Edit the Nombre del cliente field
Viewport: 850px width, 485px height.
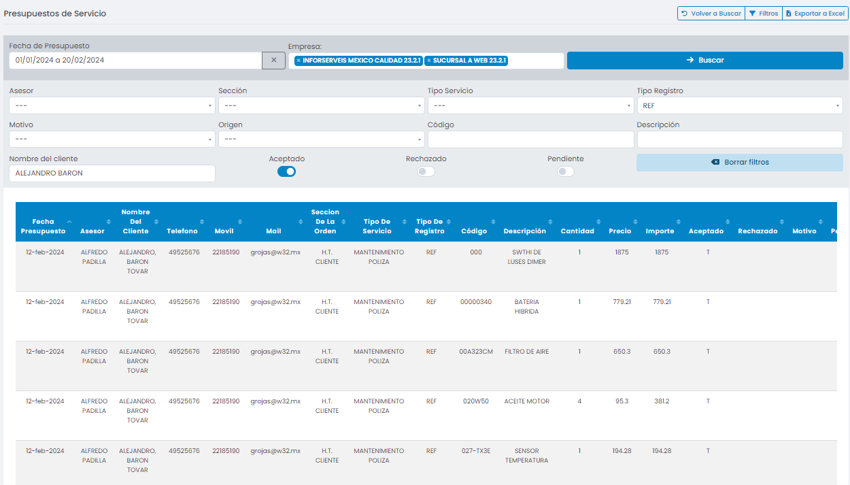(112, 173)
